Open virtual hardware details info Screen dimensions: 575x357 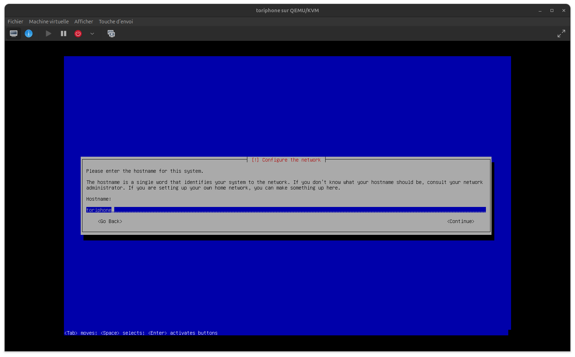click(29, 34)
